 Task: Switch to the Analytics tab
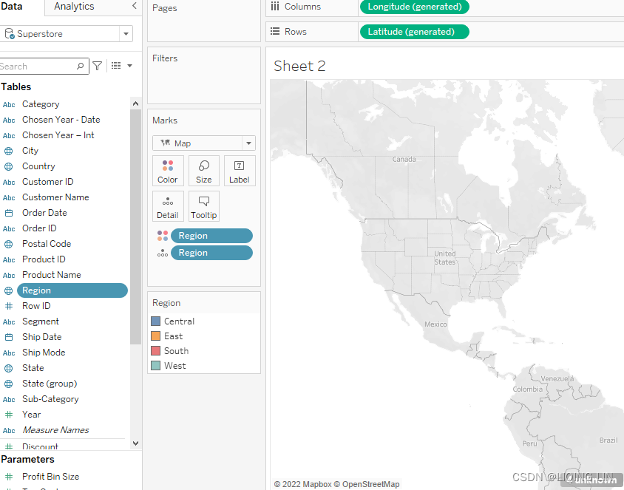pos(74,7)
